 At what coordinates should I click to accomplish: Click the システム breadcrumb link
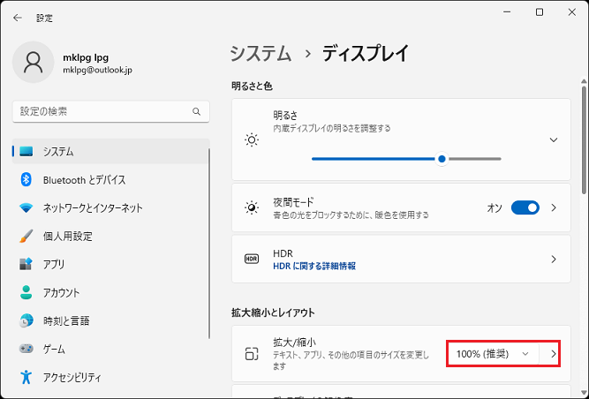coord(261,54)
